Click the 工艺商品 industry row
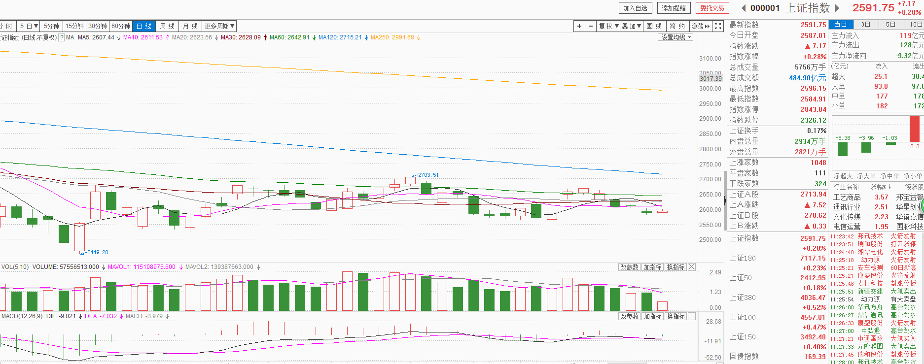 click(x=878, y=197)
